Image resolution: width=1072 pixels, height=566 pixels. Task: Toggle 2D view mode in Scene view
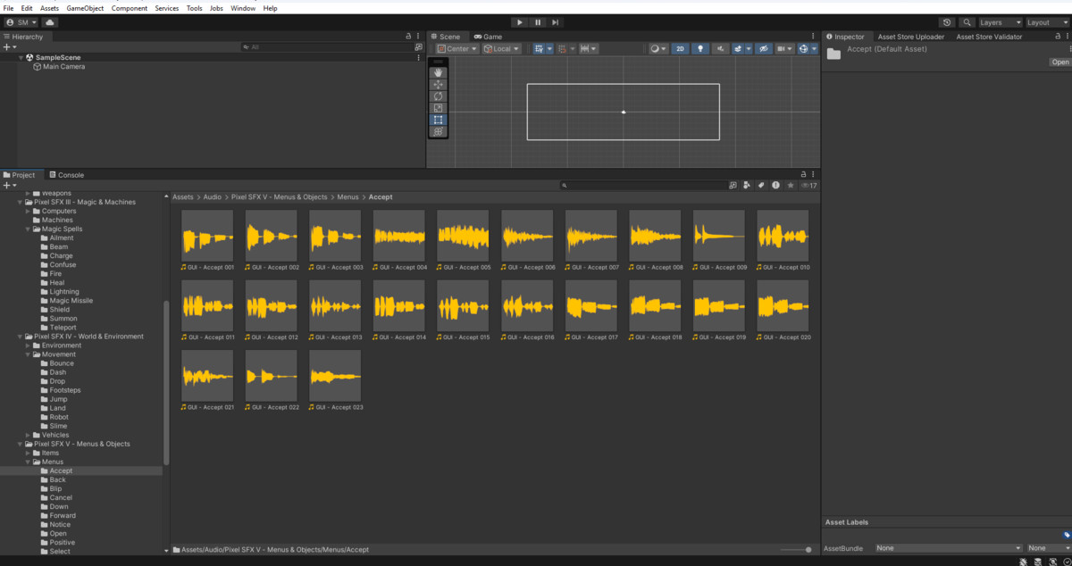[x=680, y=48]
